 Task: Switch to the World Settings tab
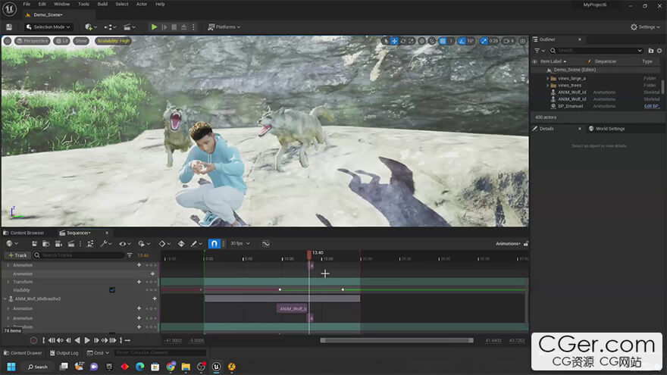point(607,128)
